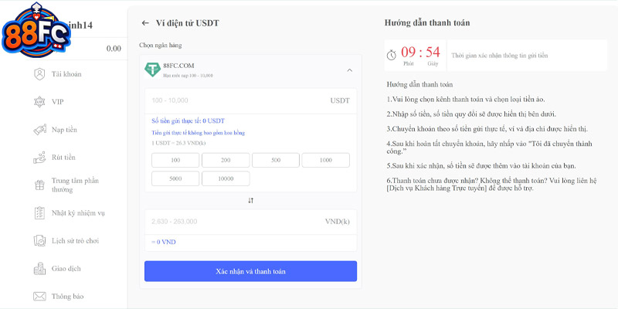Image resolution: width=618 pixels, height=309 pixels.
Task: Click the 88FC.COM bank name
Action: 178,66
